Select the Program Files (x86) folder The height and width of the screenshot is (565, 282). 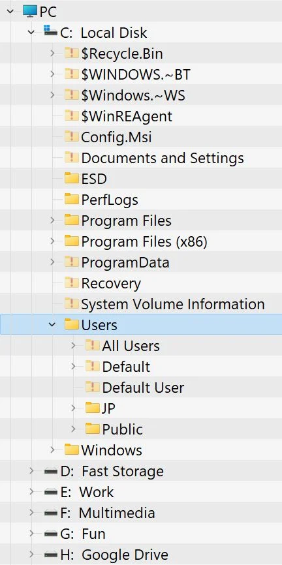point(144,241)
